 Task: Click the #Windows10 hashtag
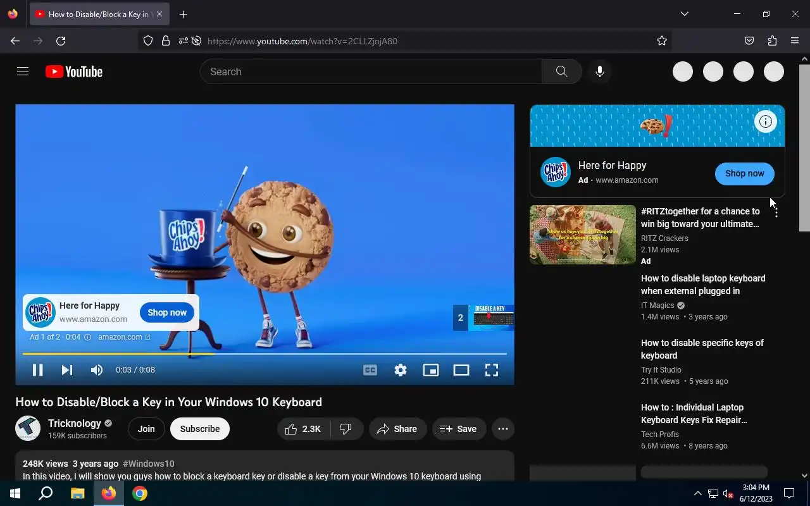(149, 464)
